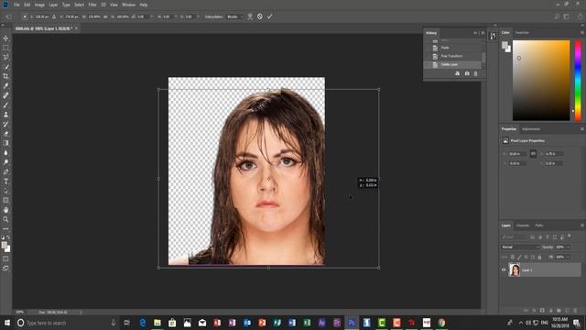Pick a hue on the rainbow slider

[x=578, y=81]
